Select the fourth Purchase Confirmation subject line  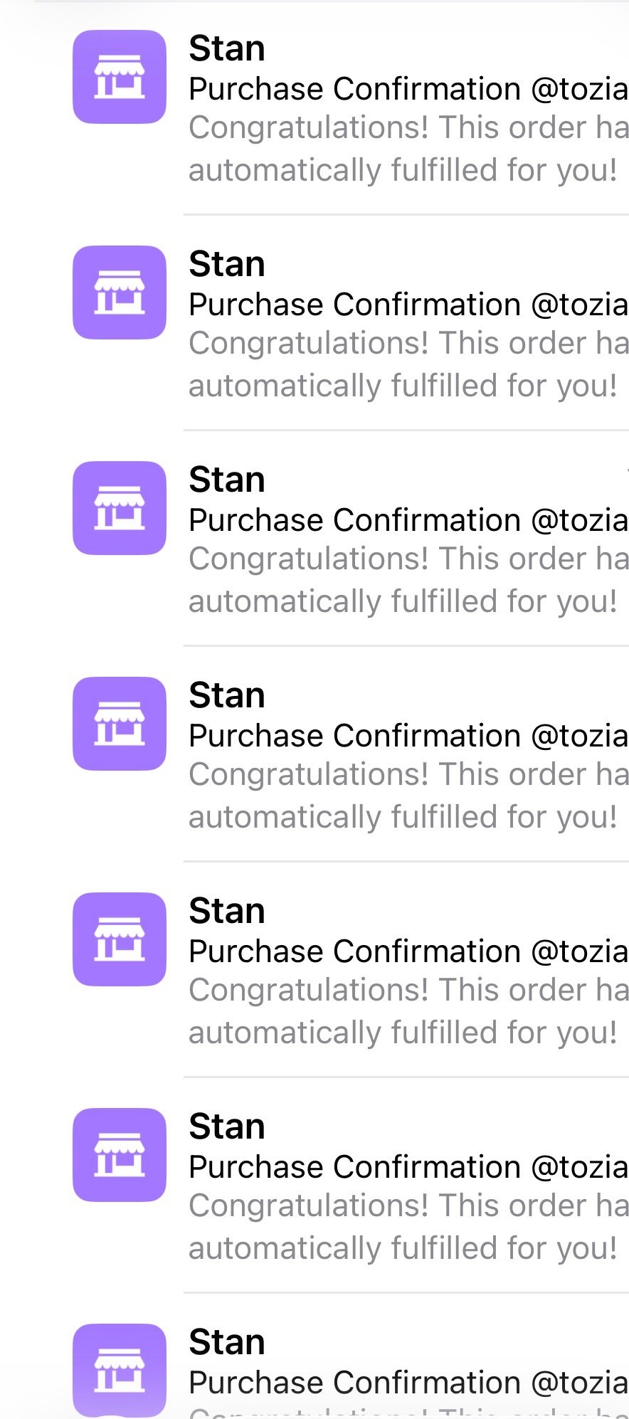(x=408, y=737)
